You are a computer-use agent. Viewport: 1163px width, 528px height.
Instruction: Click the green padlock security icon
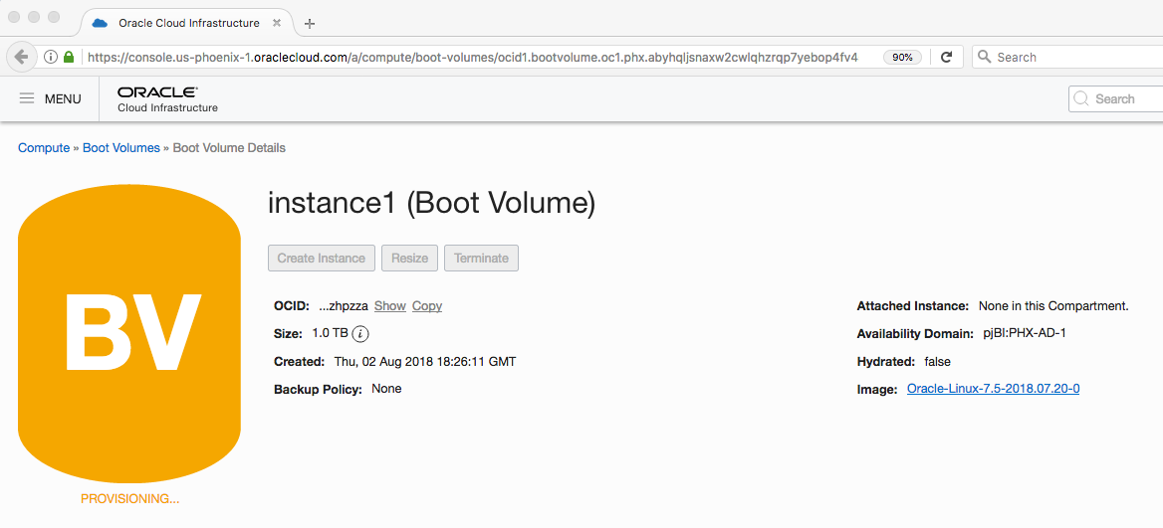[69, 57]
